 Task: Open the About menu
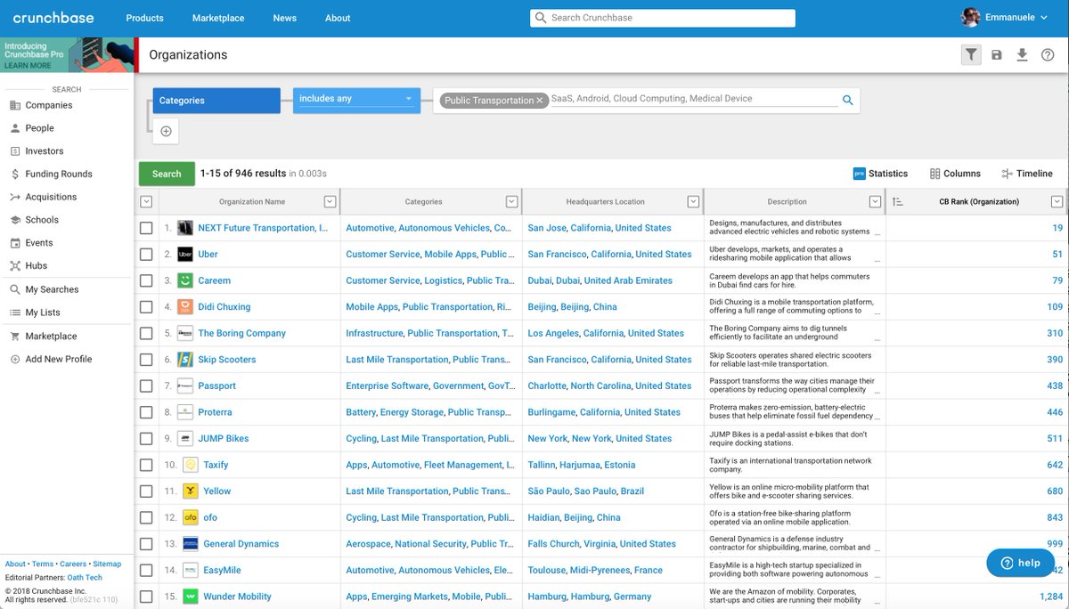(x=338, y=18)
